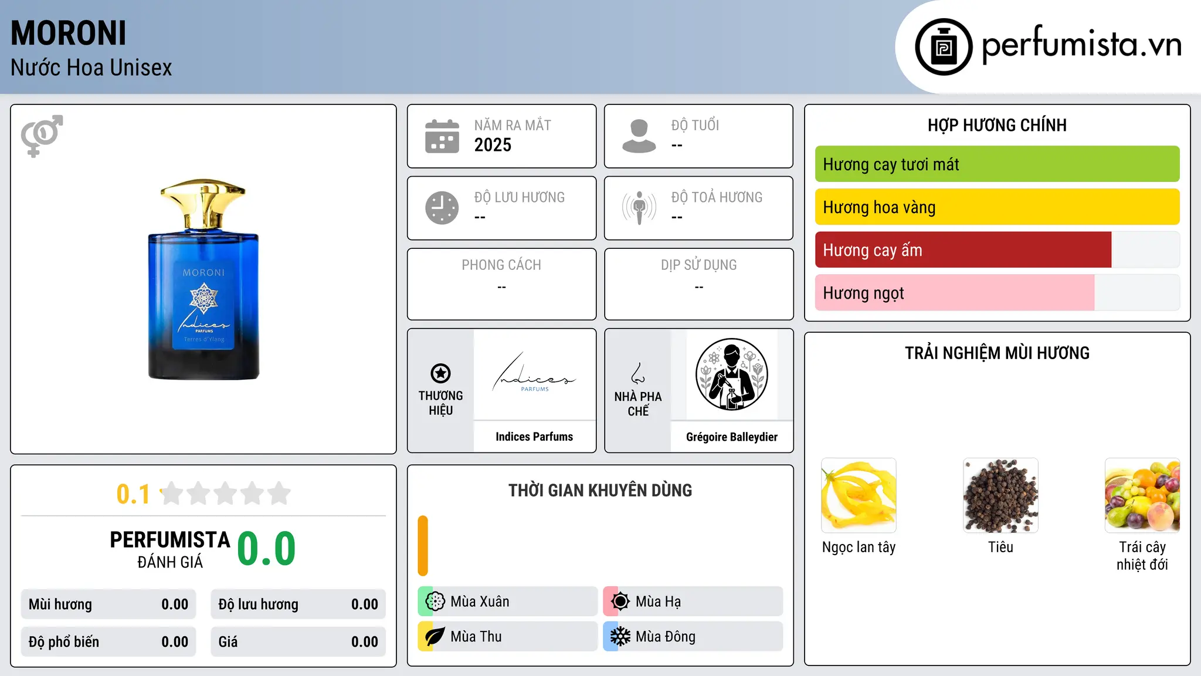This screenshot has height=676, width=1201.
Task: Click the Indices Parfums signature logo
Action: click(534, 373)
